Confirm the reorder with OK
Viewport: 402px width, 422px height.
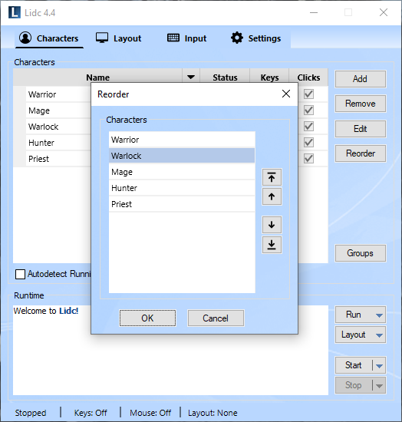(148, 318)
